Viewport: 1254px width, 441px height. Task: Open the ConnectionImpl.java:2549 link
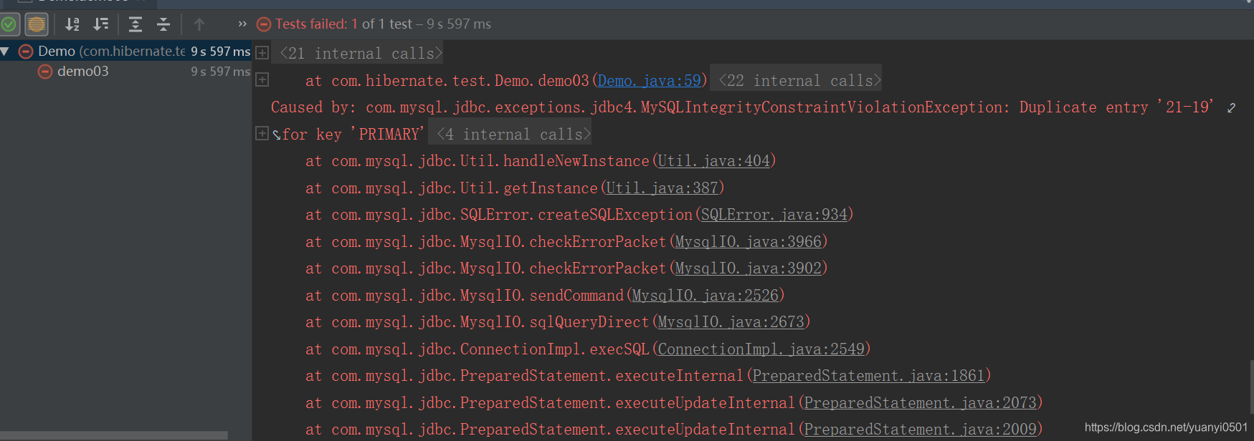[761, 349]
